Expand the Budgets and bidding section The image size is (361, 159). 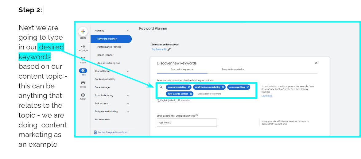tap(128, 112)
